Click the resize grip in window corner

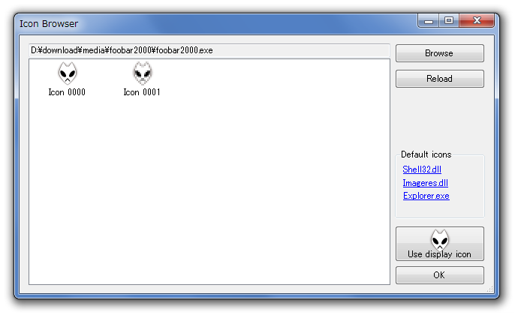(490, 289)
